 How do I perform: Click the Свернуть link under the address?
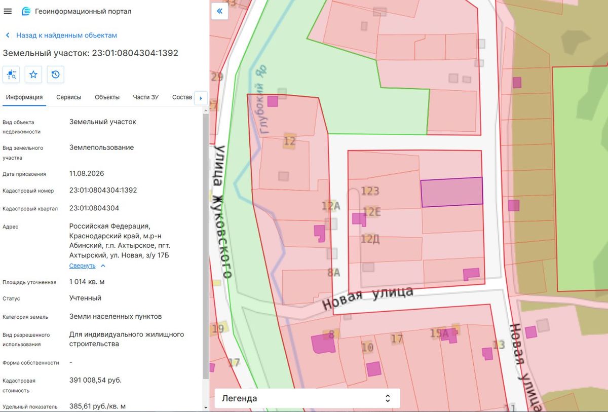[x=82, y=266]
